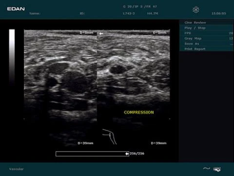Open the Cine Review menu header

[207, 22]
